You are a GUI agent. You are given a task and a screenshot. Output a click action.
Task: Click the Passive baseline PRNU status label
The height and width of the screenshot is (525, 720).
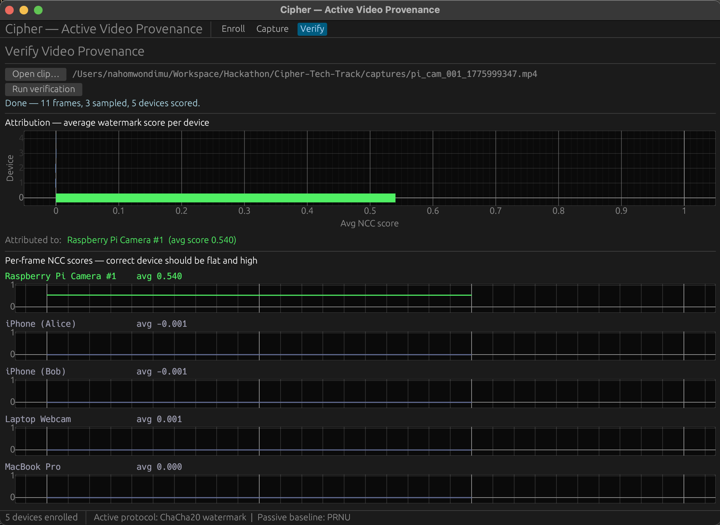pos(304,517)
